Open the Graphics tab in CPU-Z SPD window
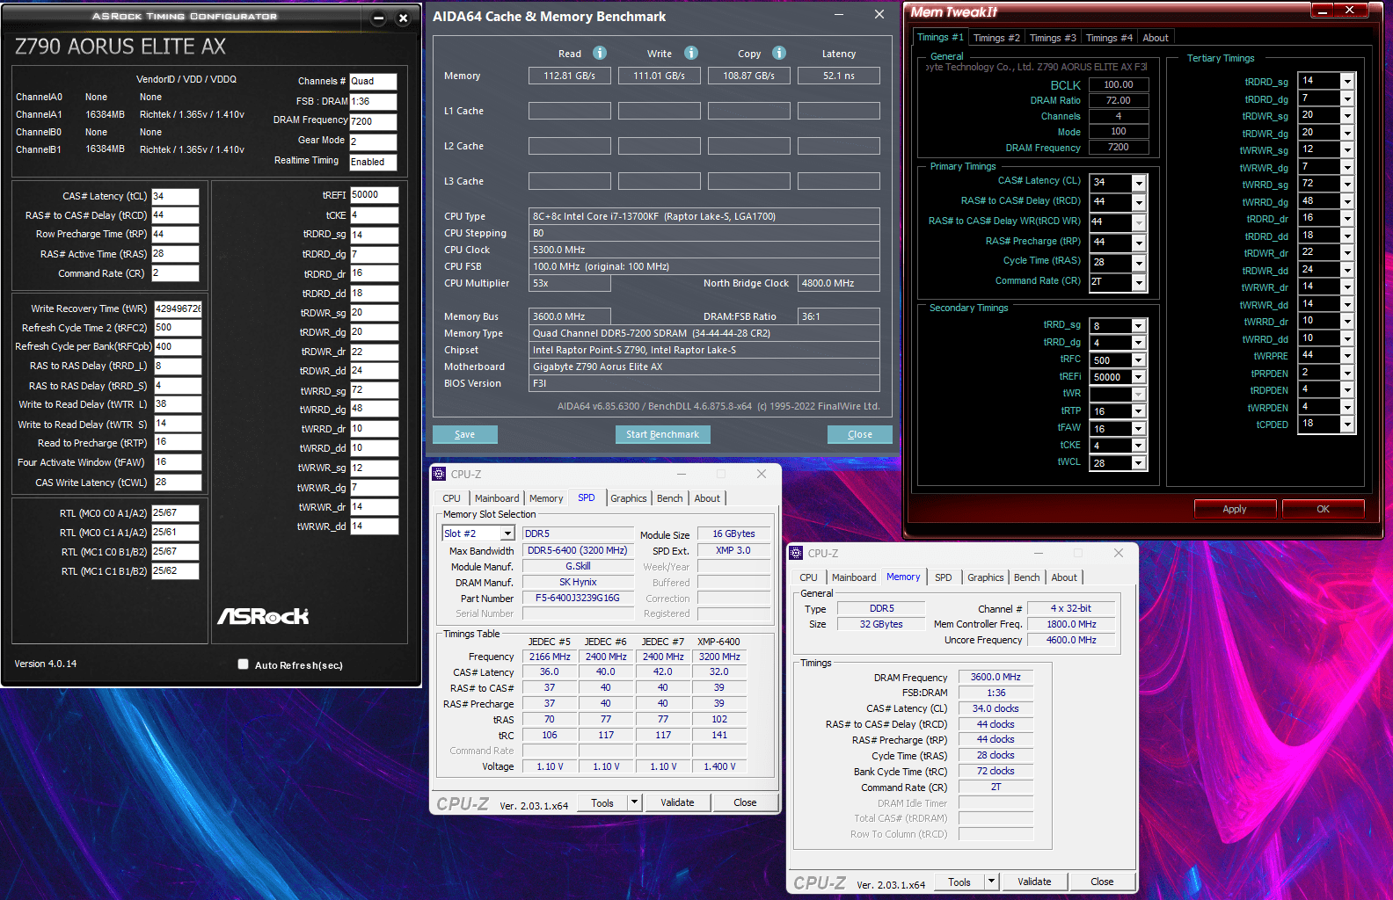 pyautogui.click(x=629, y=498)
